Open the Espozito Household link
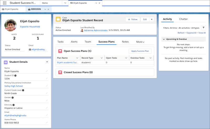This screenshot has height=129, width=210. pyautogui.click(x=30, y=27)
